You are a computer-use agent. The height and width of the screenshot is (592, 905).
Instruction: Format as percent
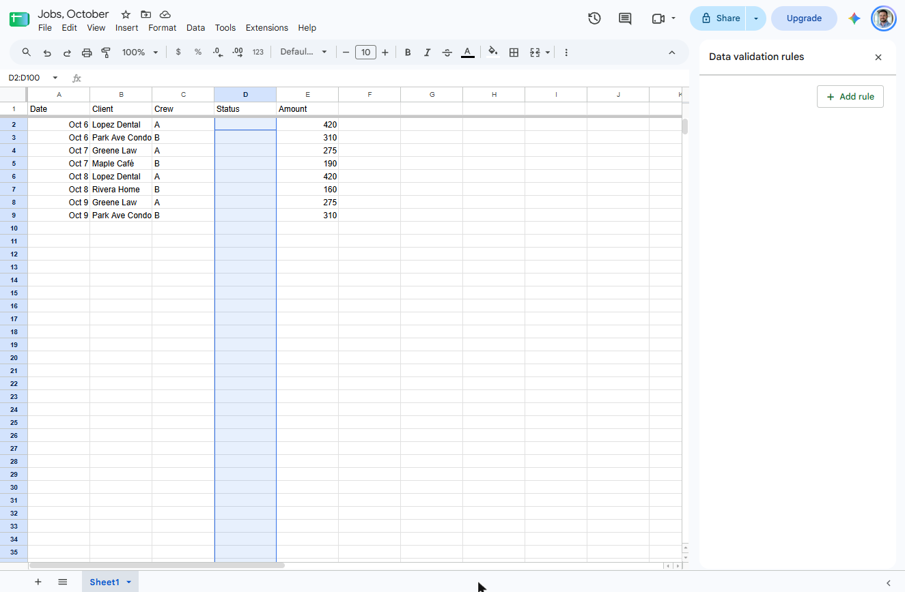coord(198,52)
